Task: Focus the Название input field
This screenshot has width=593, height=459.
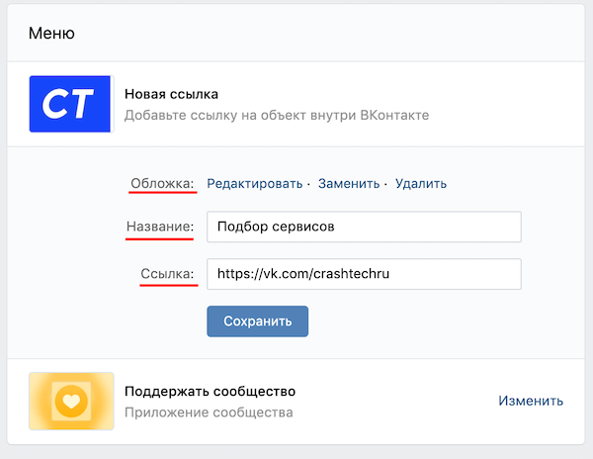Action: pyautogui.click(x=364, y=227)
